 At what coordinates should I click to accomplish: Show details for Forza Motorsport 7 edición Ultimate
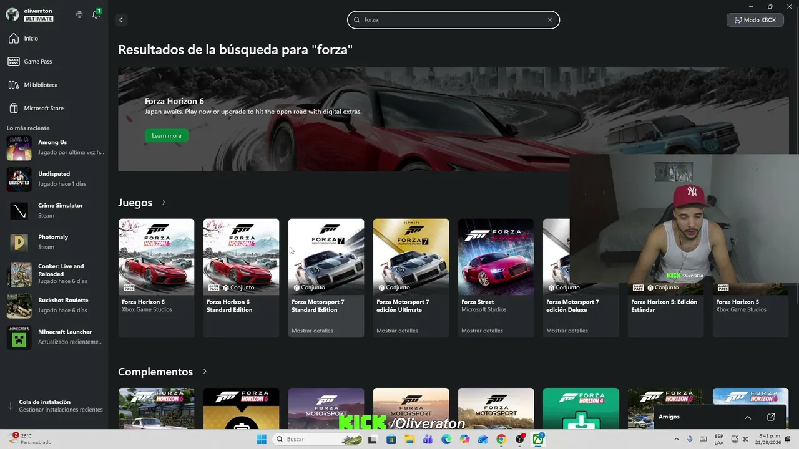pos(397,331)
